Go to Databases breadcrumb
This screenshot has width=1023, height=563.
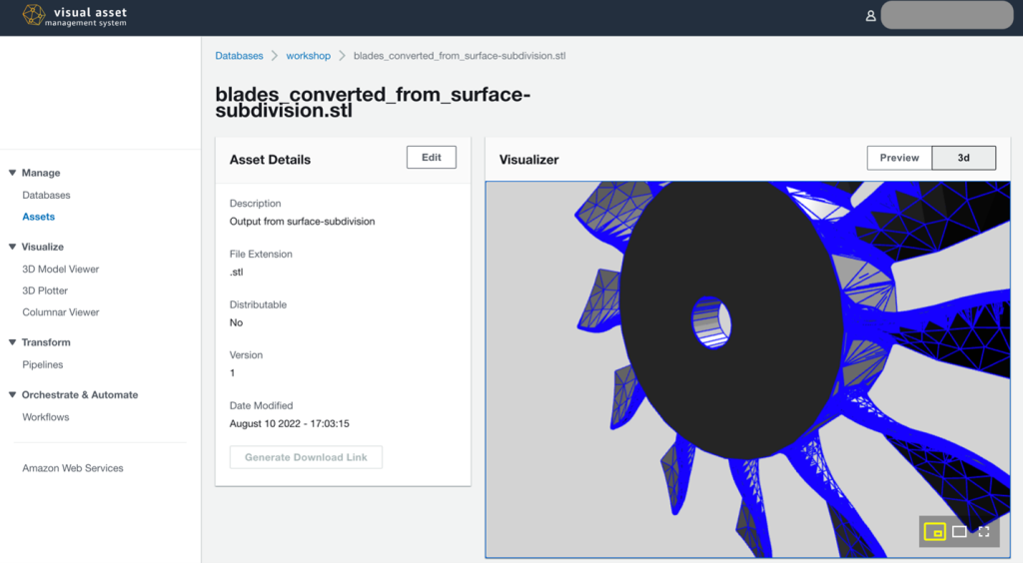(x=240, y=56)
